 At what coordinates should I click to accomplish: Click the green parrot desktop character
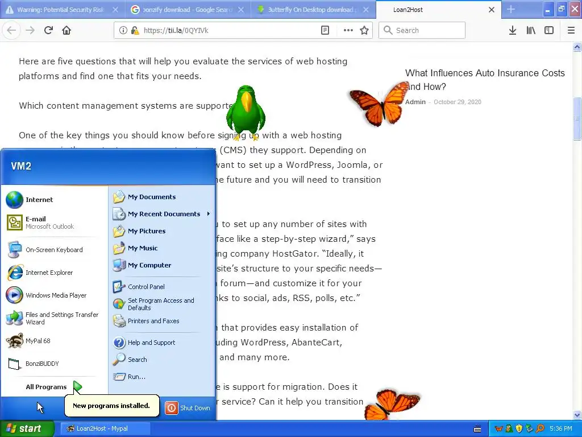(x=246, y=113)
